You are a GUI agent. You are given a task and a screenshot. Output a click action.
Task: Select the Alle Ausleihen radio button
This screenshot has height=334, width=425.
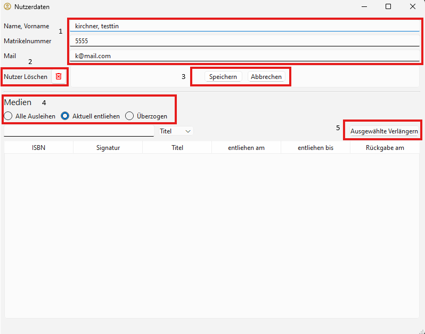pyautogui.click(x=8, y=116)
